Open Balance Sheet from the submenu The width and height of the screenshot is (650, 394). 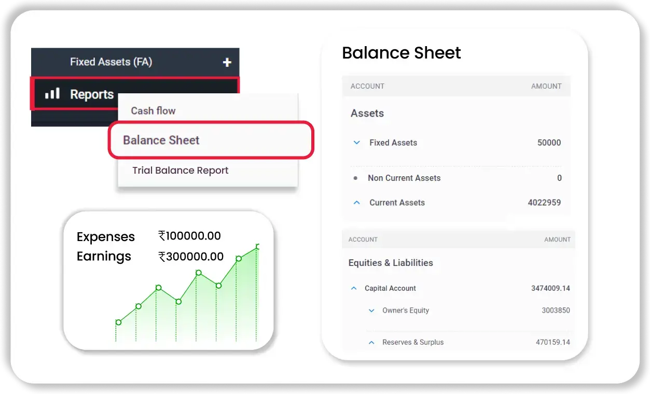coord(161,140)
